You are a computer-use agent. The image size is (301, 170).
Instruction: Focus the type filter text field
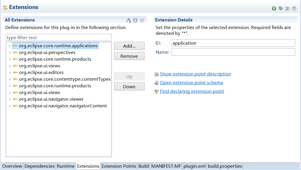pos(59,38)
